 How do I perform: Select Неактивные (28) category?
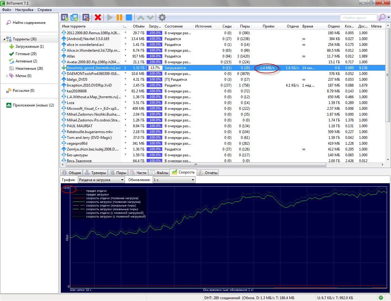click(29, 69)
